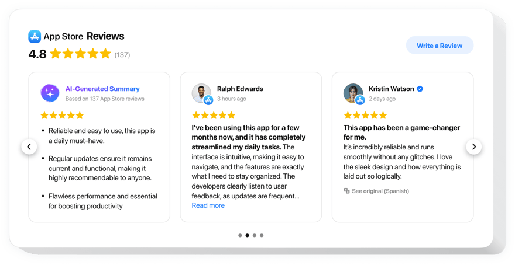Click 'Based on 137 App Store reviews' text
This screenshot has height=265, width=515.
[x=105, y=99]
